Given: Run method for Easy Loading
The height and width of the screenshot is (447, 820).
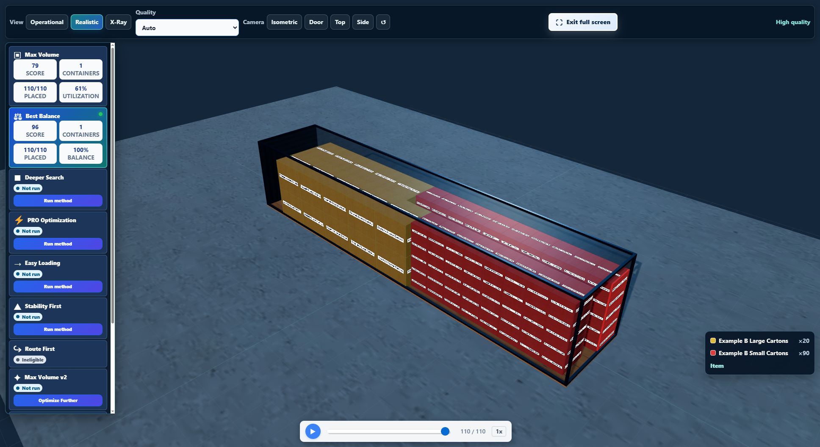Looking at the screenshot, I should (58, 287).
